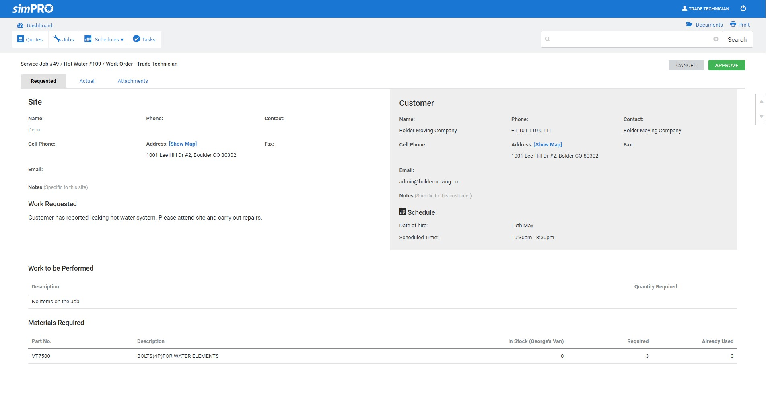
Task: Click the Service Job #49 breadcrumb text
Action: [39, 64]
